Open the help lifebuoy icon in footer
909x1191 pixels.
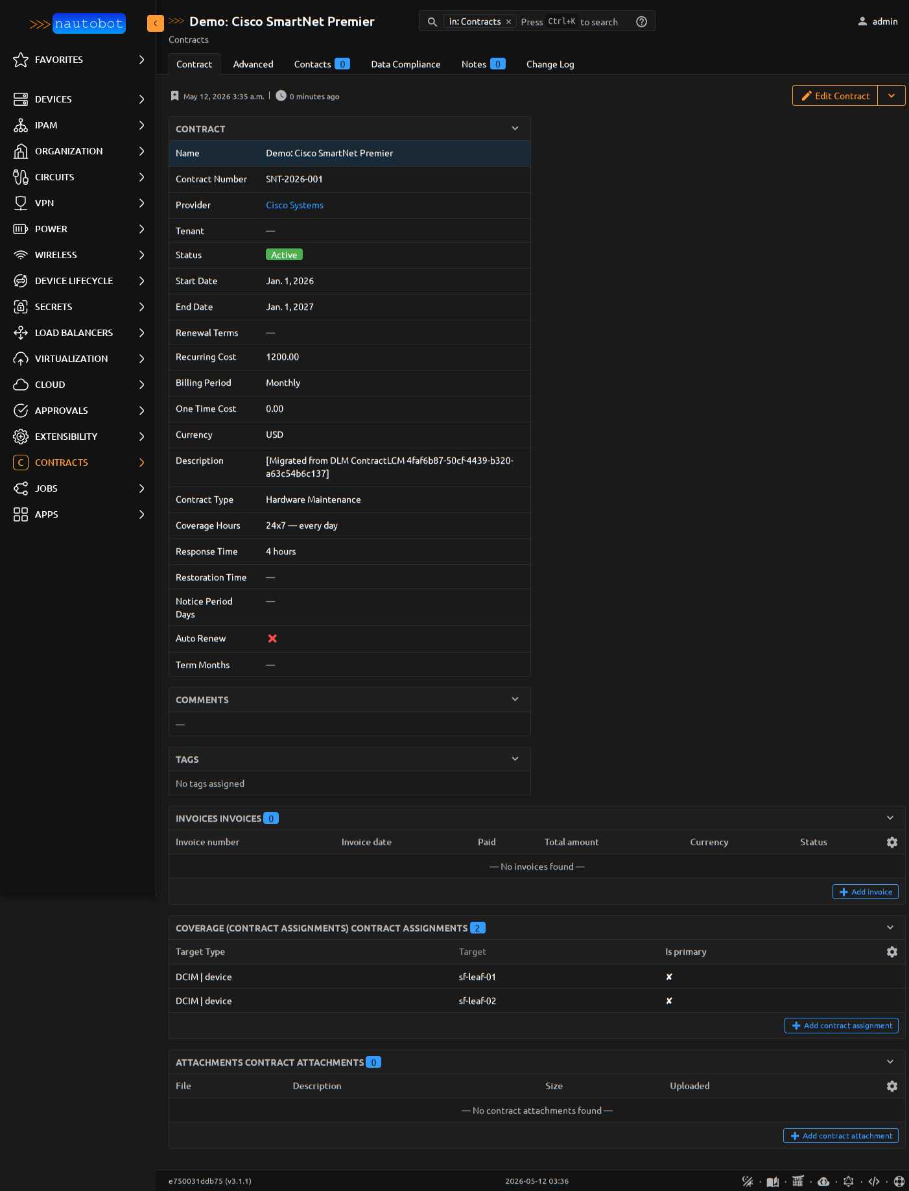tap(899, 1182)
